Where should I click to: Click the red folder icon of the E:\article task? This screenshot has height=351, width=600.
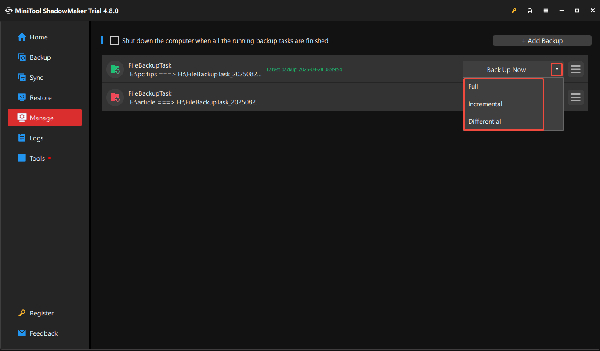point(115,97)
